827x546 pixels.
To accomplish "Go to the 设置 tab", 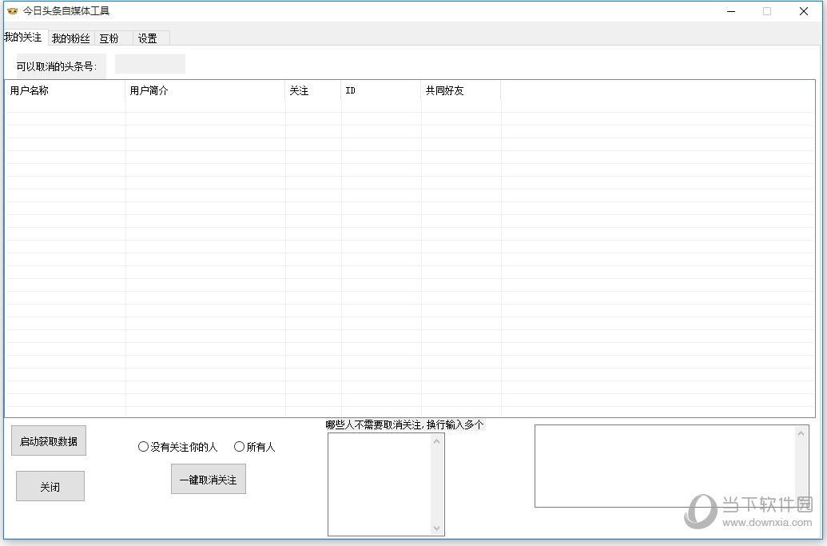I will [147, 38].
